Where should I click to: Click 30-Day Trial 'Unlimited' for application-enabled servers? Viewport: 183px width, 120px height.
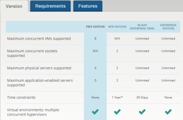tap(142, 80)
